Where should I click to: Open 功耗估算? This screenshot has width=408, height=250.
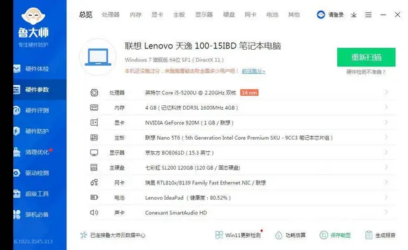pos(291,235)
